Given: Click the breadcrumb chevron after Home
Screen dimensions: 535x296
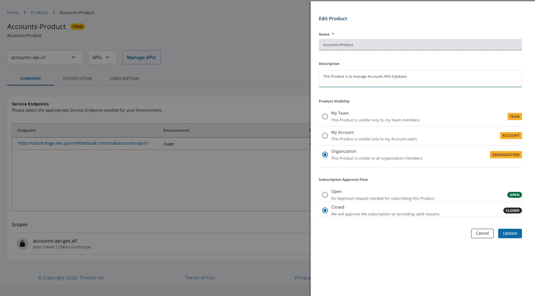Looking at the screenshot, I should (25, 13).
